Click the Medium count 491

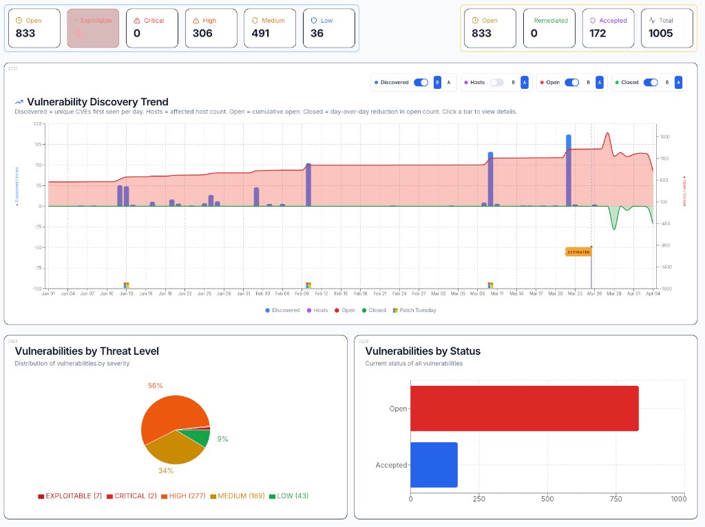click(260, 33)
